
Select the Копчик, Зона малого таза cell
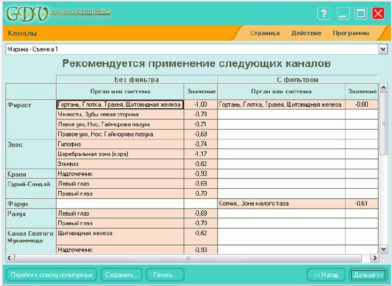pos(281,203)
